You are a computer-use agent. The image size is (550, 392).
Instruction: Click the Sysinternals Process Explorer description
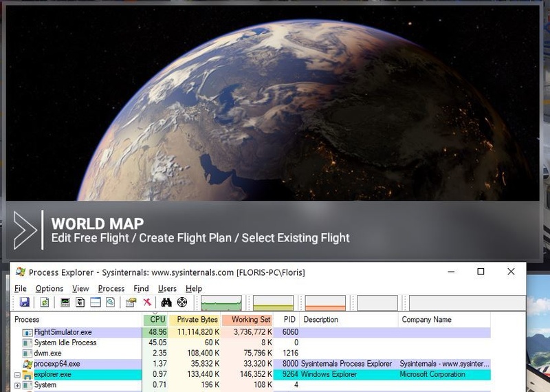tap(346, 364)
